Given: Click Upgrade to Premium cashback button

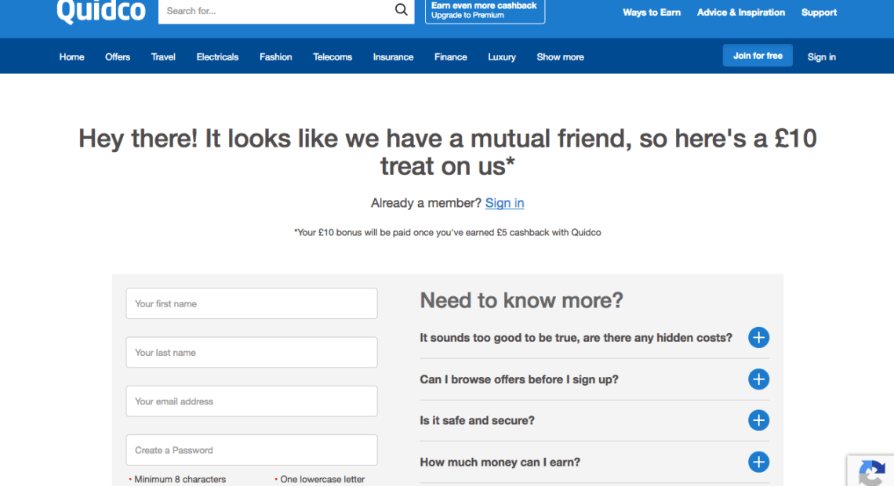Looking at the screenshot, I should coord(485,10).
